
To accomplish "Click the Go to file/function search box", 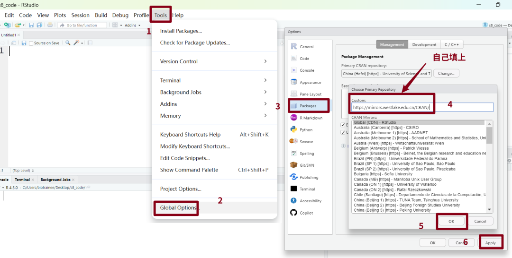I will pos(82,26).
